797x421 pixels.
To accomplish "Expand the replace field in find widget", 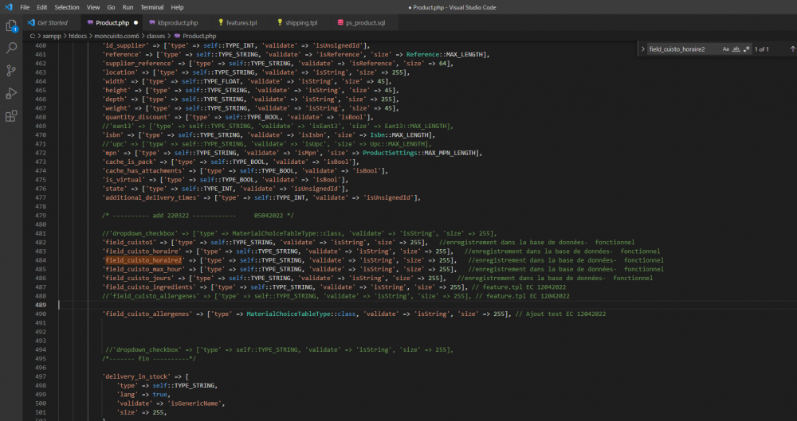I will coord(643,49).
